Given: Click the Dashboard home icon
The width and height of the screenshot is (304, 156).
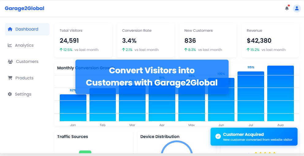Looking at the screenshot, I should tap(10, 29).
